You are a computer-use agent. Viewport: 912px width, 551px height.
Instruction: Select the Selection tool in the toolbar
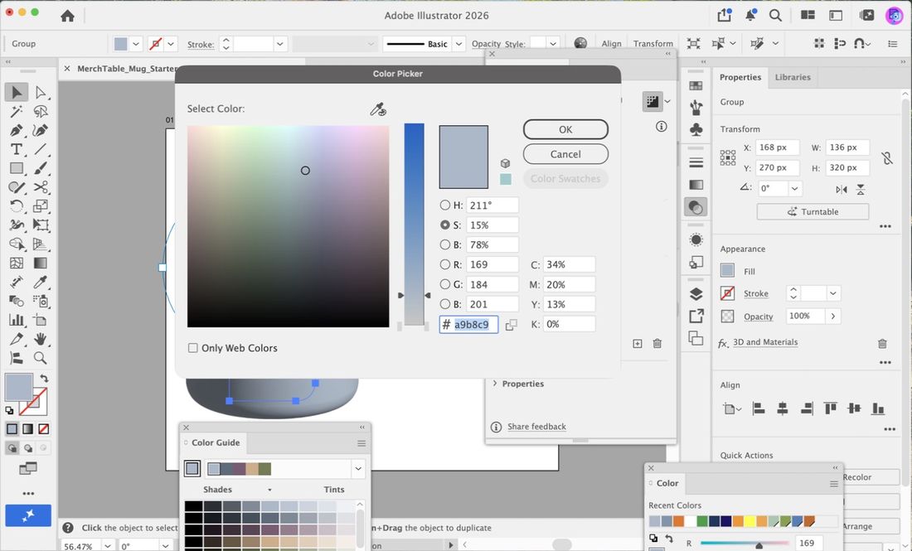point(17,92)
